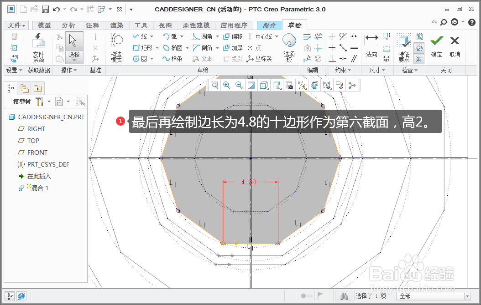Select the Rectangle (矩形) sketch tool
The height and width of the screenshot is (305, 481).
click(x=142, y=48)
